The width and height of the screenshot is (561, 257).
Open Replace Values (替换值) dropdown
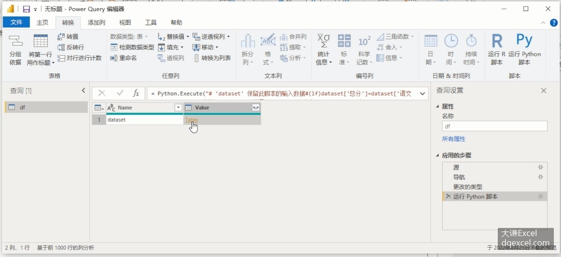[x=173, y=37]
